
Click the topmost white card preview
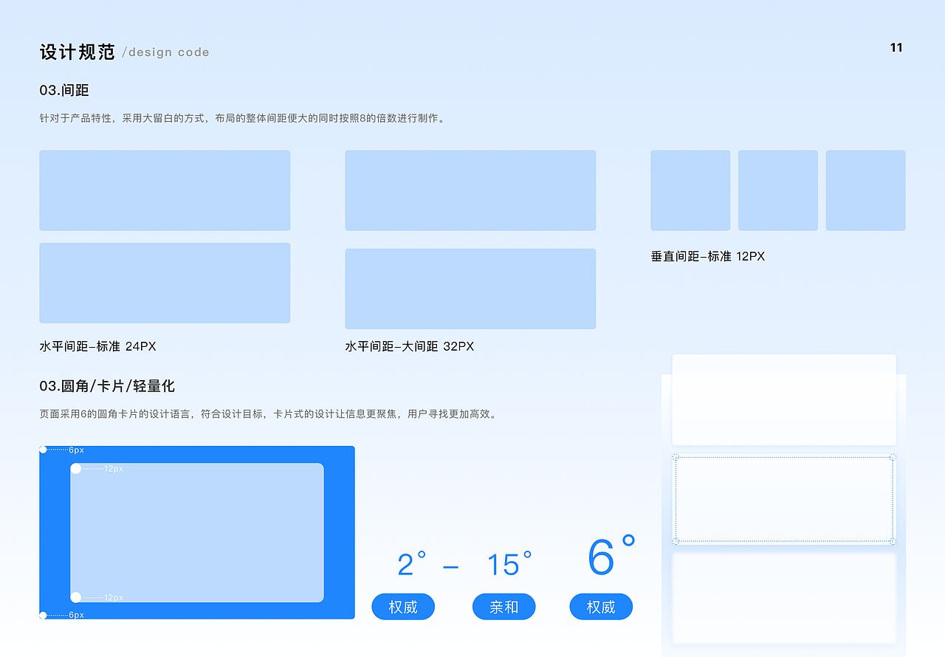coord(783,399)
